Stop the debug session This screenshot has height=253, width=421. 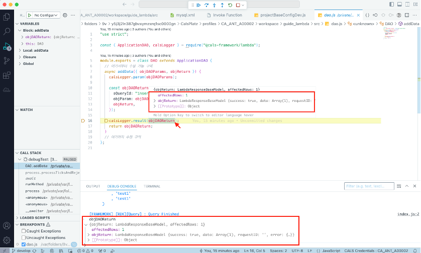pyautogui.click(x=238, y=5)
